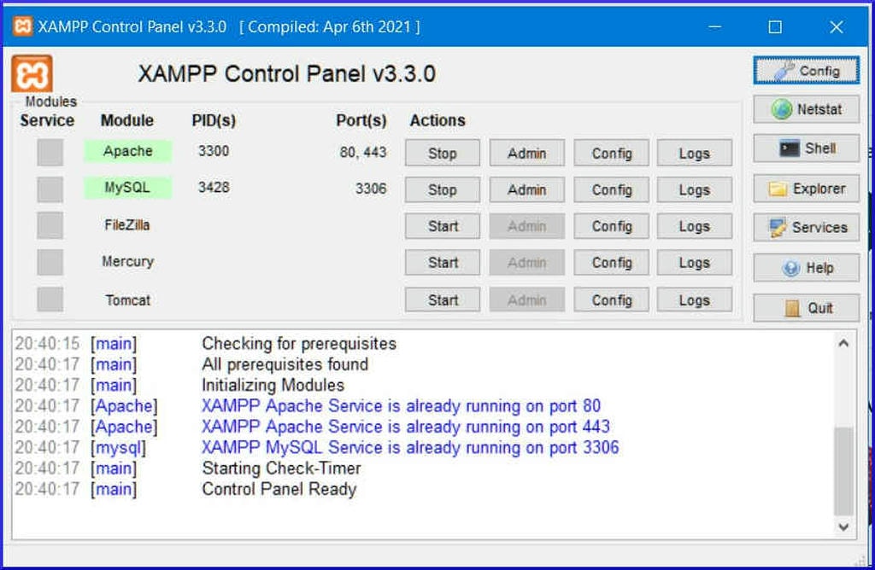Screen dimensions: 875x570
Task: Click 'Control Panel Ready' log line
Action: tap(279, 489)
